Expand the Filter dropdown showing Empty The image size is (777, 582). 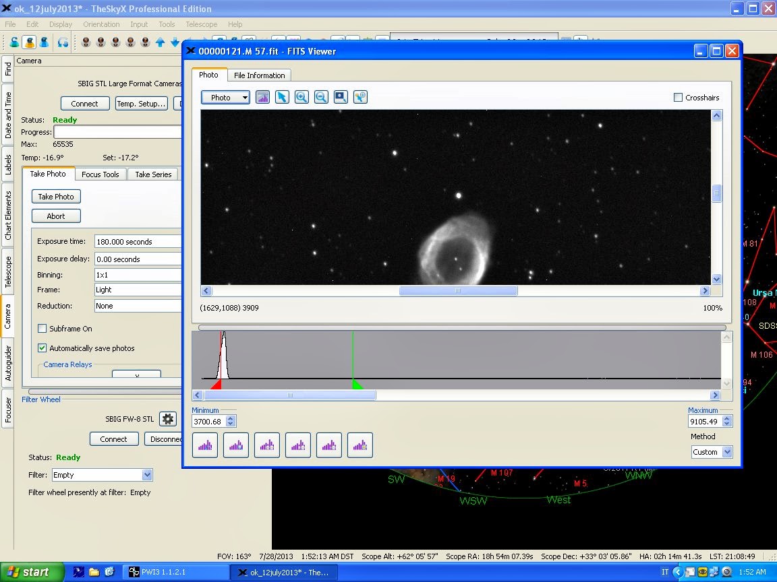click(147, 475)
